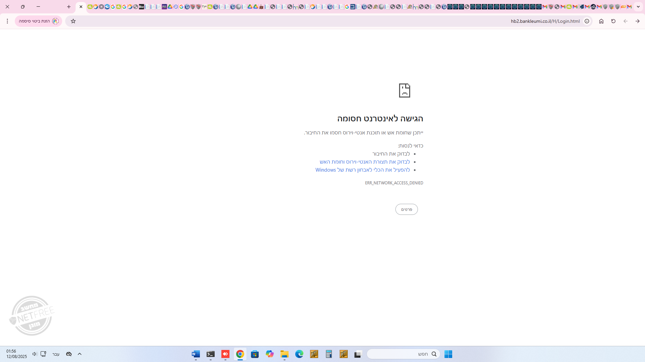The image size is (645, 362).
Task: Click the volume speaker tray icon
Action: [35, 354]
